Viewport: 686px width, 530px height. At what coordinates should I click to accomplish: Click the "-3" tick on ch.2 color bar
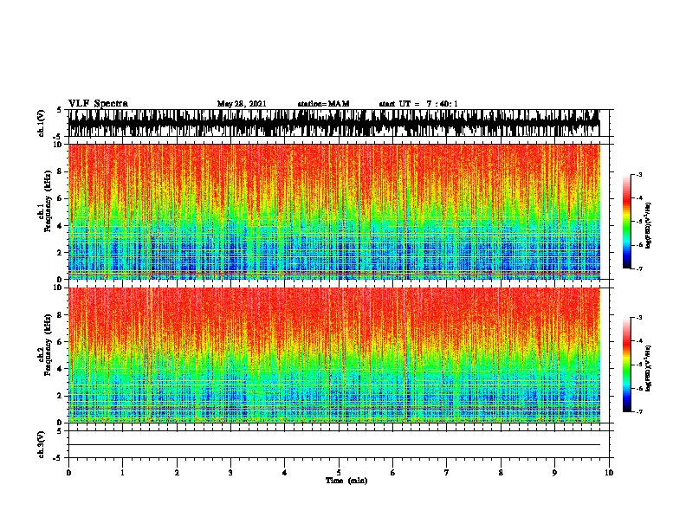click(x=638, y=318)
